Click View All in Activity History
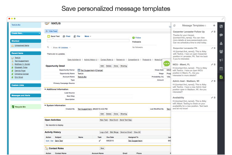This screenshot has height=155, width=232. coord(137,132)
